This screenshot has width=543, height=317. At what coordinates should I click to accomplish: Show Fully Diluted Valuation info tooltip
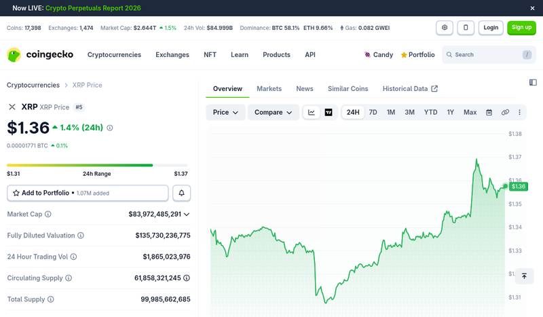[81, 236]
